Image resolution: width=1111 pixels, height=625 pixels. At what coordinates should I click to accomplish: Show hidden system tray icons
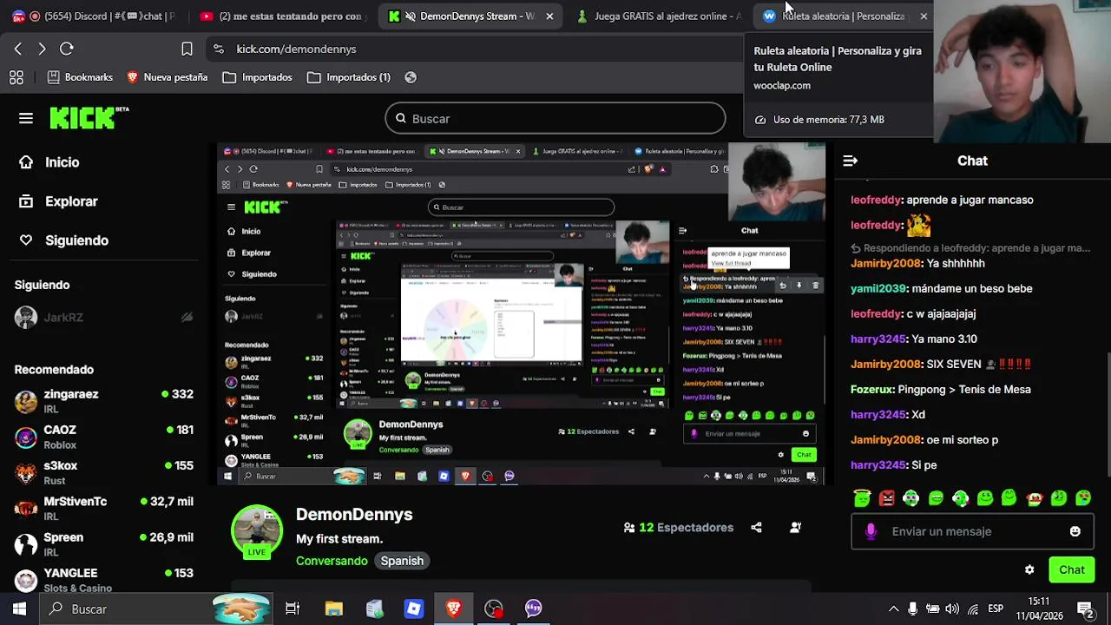tap(893, 609)
